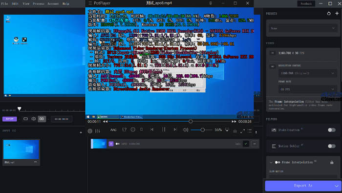Open the Resolution Control dropdown
This screenshot has width=342, height=193.
[x=307, y=73]
